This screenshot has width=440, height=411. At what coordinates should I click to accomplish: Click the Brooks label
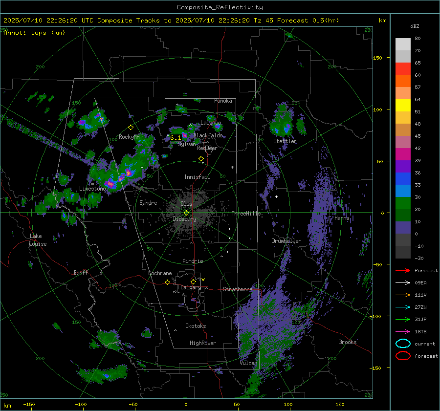[348, 342]
